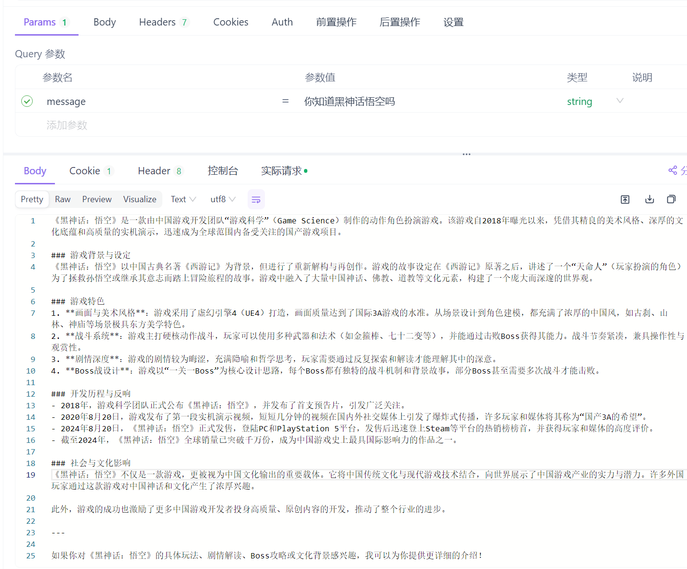Click the line starting '此外，游戏的成功'
The height and width of the screenshot is (569, 687).
click(250, 509)
